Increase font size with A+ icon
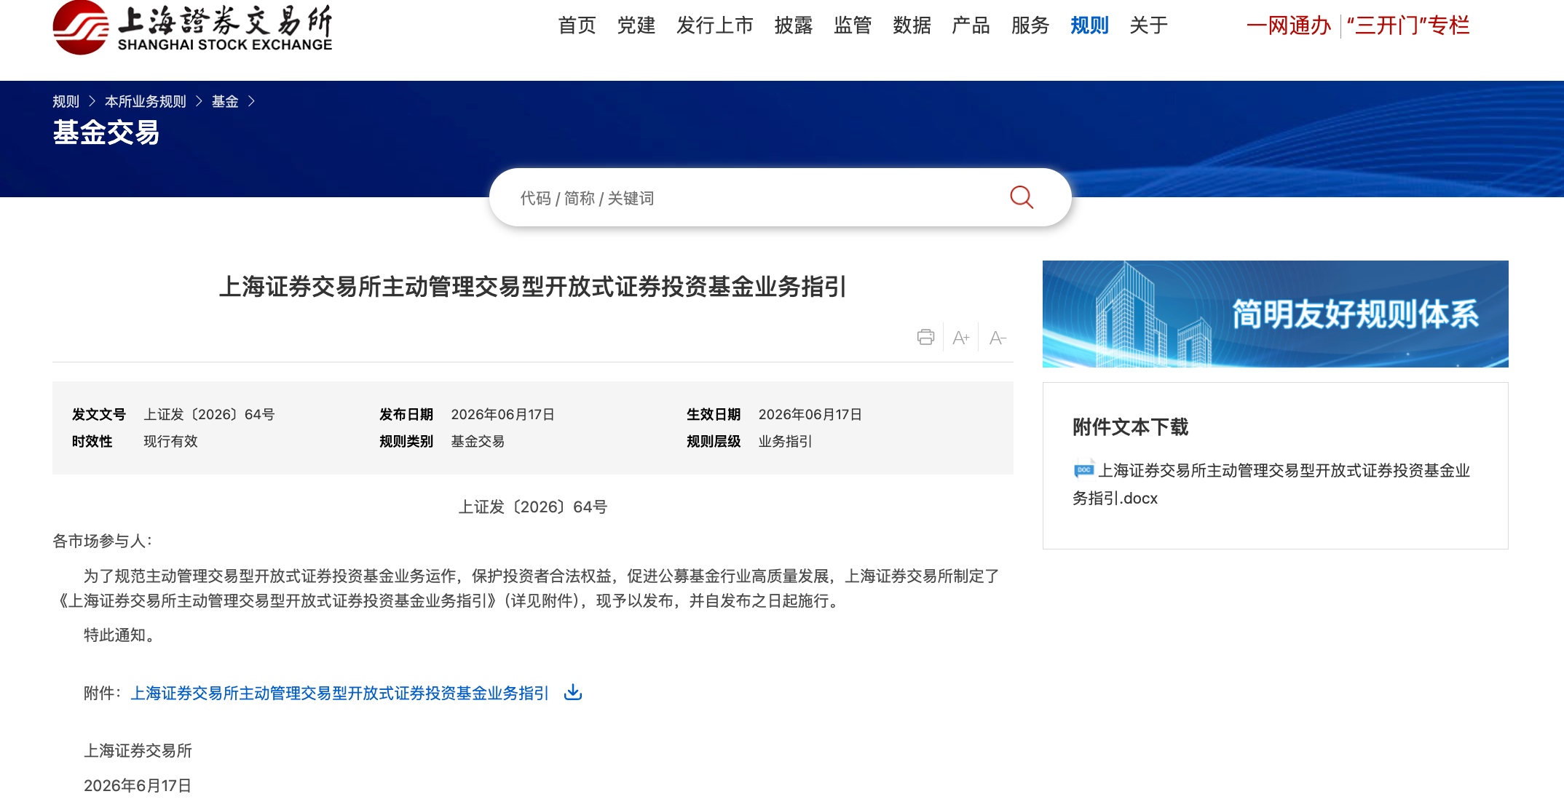This screenshot has height=802, width=1564. [961, 338]
